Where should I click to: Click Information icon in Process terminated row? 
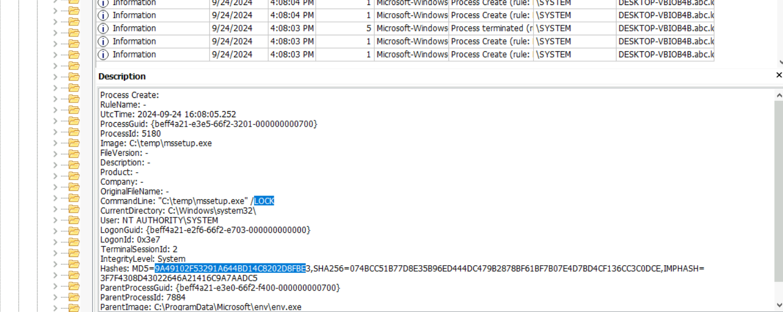(103, 28)
